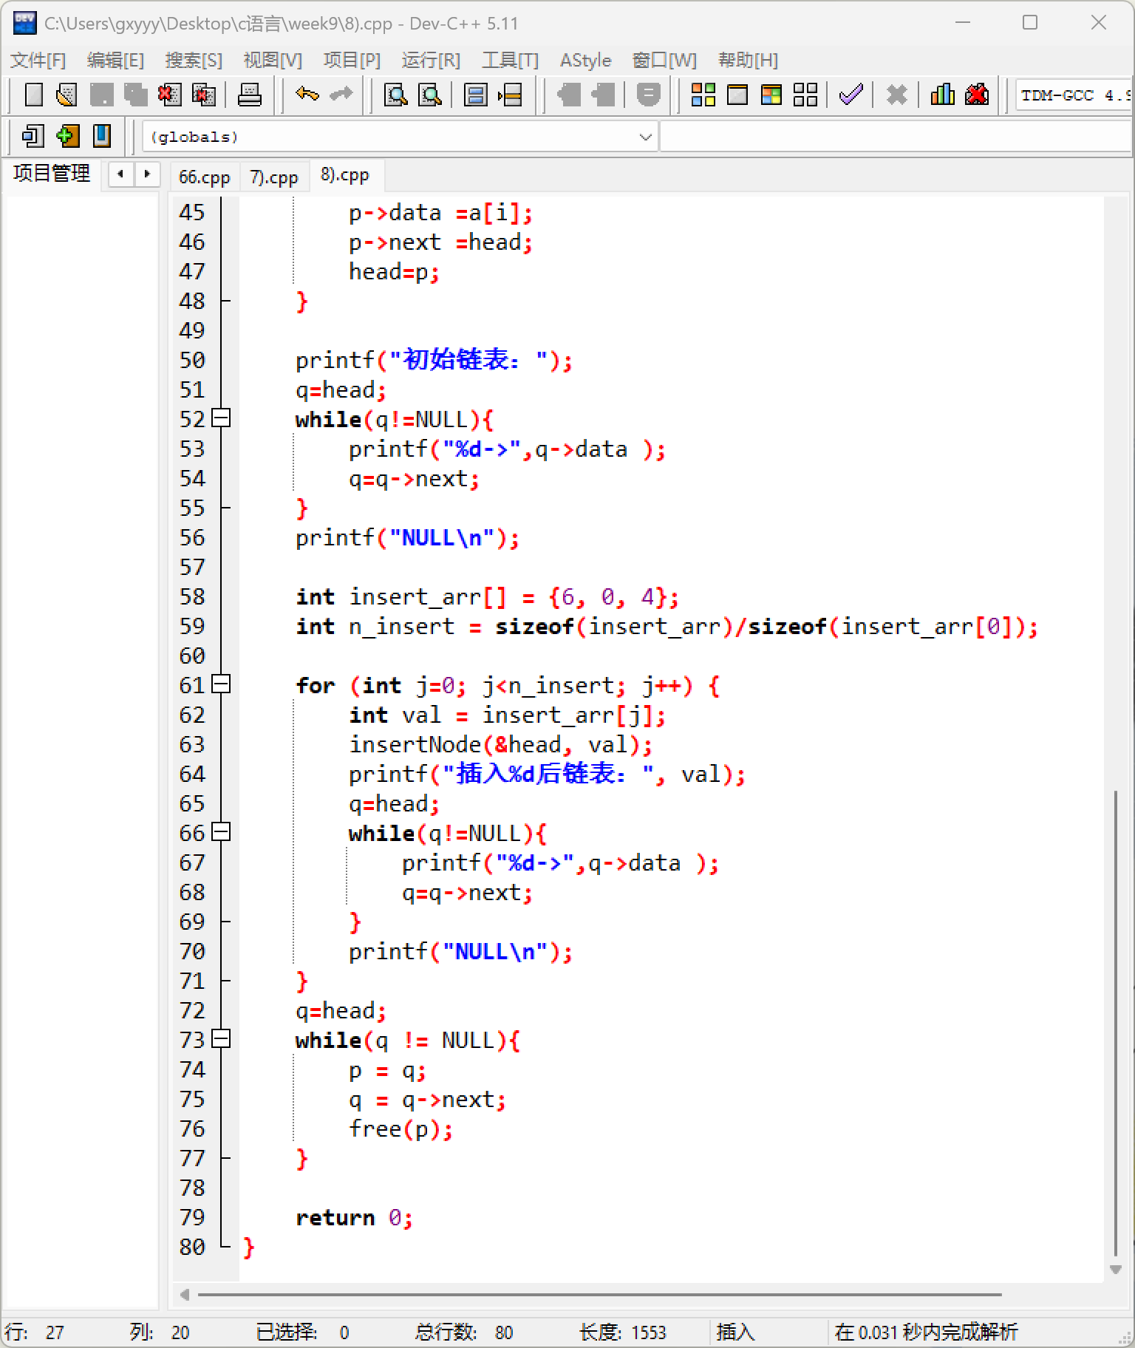Image resolution: width=1135 pixels, height=1348 pixels.
Task: Click the vertical scrollbar thumb in editor
Action: (x=1116, y=1023)
